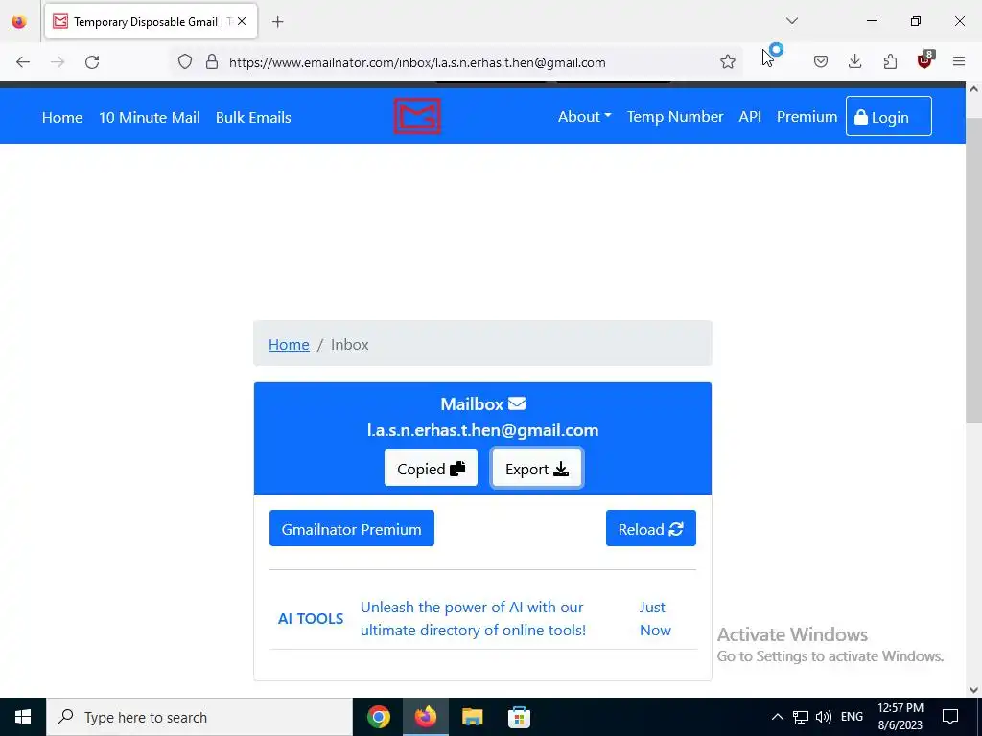Show hidden system tray icons
This screenshot has height=736, width=982.
pyautogui.click(x=777, y=717)
